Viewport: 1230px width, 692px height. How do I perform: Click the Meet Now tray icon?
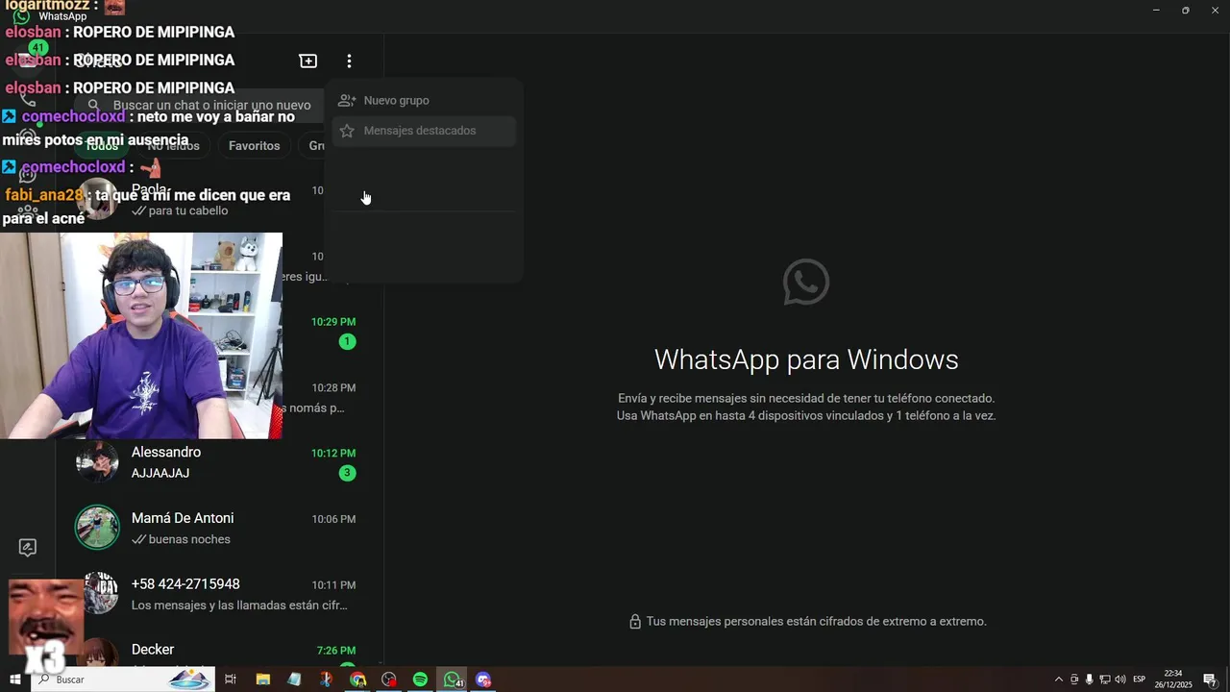point(1074,680)
